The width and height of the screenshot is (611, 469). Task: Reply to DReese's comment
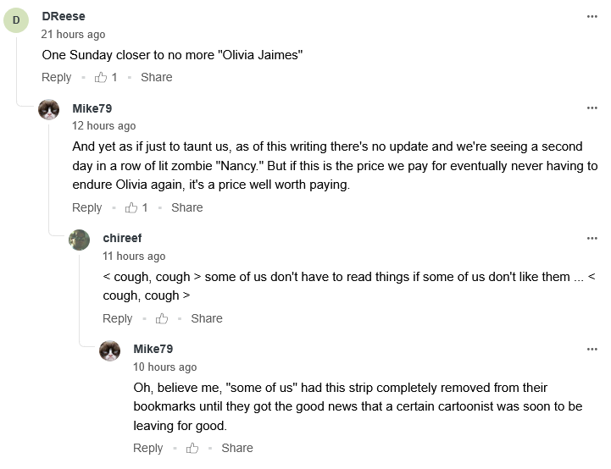[57, 77]
